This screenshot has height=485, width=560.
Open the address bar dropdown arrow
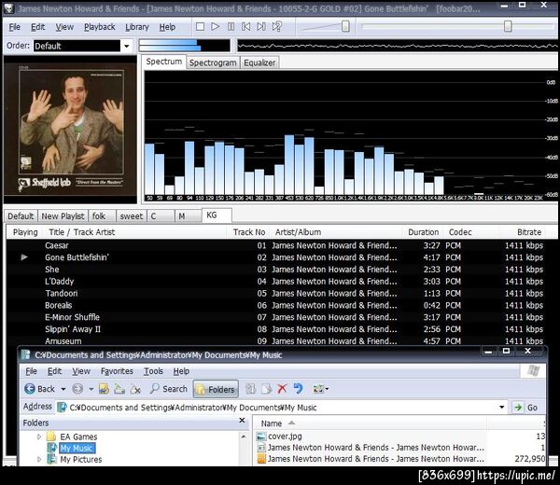[x=501, y=408]
